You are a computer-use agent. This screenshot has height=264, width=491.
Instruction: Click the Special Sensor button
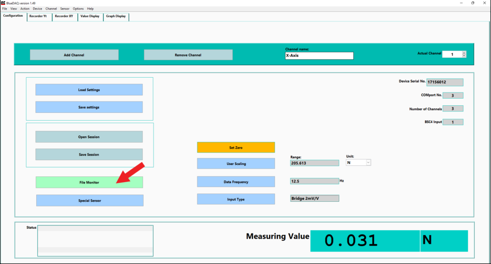[90, 201]
